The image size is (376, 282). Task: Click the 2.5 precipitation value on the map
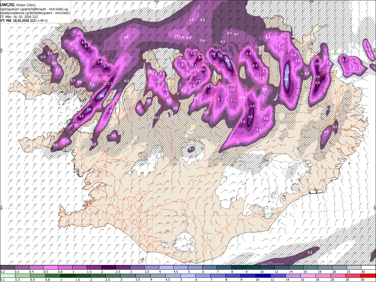click(x=255, y=66)
